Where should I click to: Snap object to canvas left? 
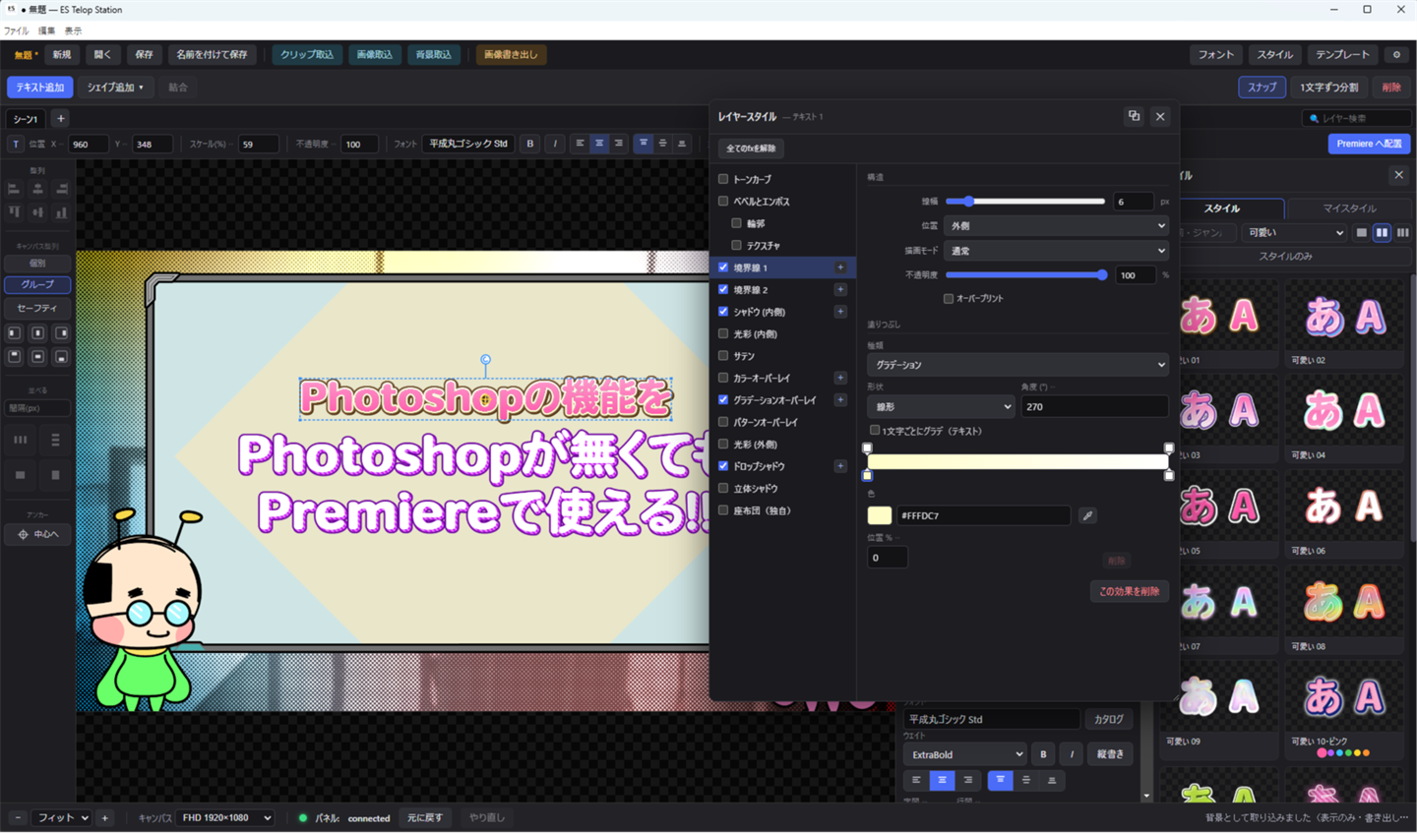[x=14, y=333]
